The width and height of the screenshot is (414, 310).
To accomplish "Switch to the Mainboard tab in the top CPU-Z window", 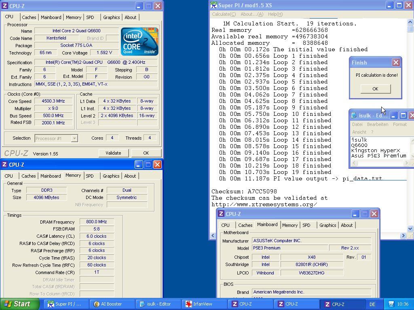I will click(x=51, y=17).
